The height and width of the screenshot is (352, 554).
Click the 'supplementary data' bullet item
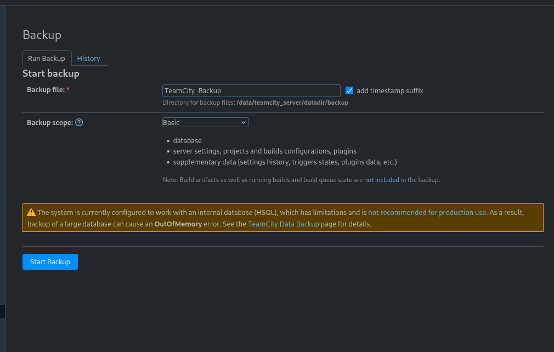coord(285,162)
